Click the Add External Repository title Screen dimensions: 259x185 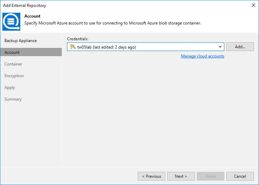click(25, 6)
